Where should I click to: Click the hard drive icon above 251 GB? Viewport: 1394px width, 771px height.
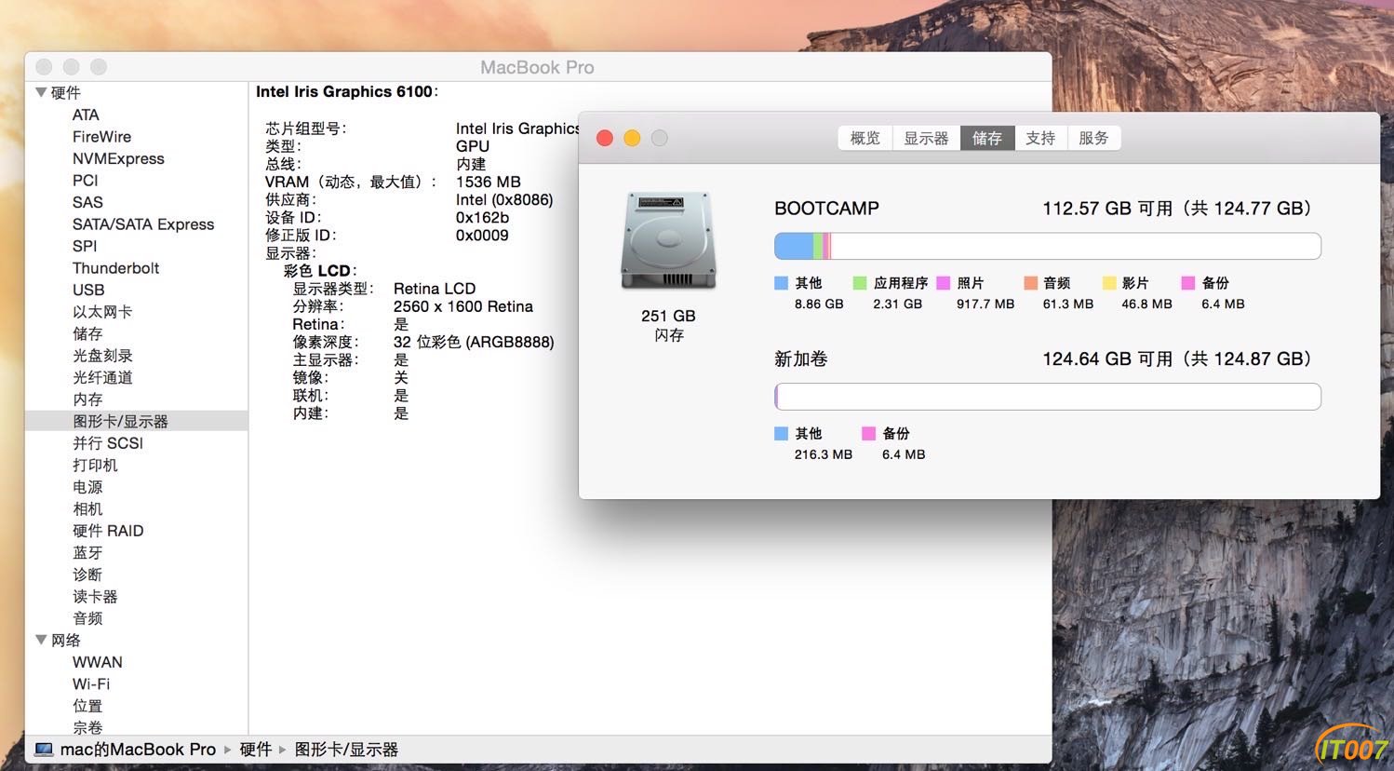click(x=668, y=240)
